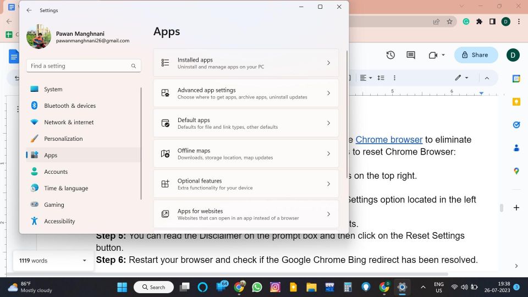Click the Grammarly extension icon
Image resolution: width=528 pixels, height=297 pixels.
click(466, 21)
